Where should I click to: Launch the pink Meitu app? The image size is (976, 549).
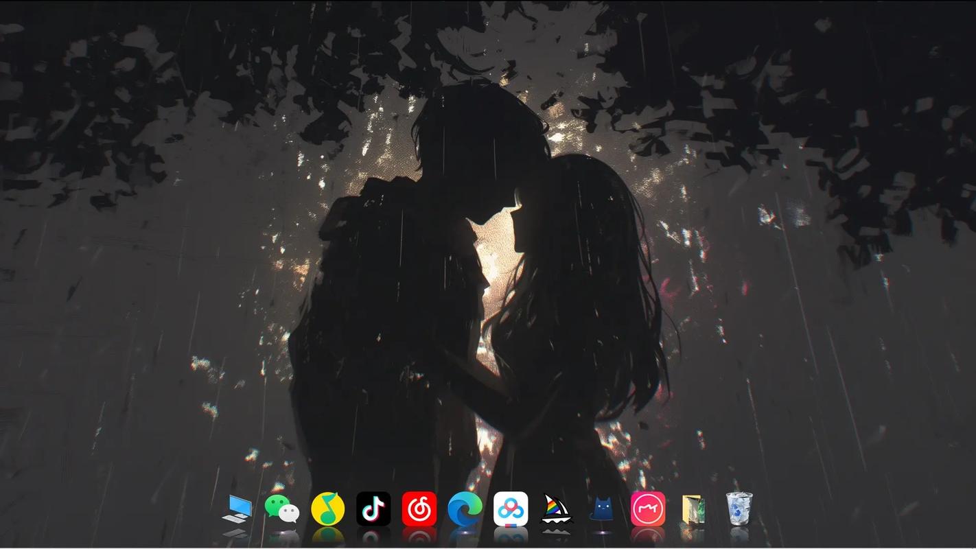coord(648,509)
